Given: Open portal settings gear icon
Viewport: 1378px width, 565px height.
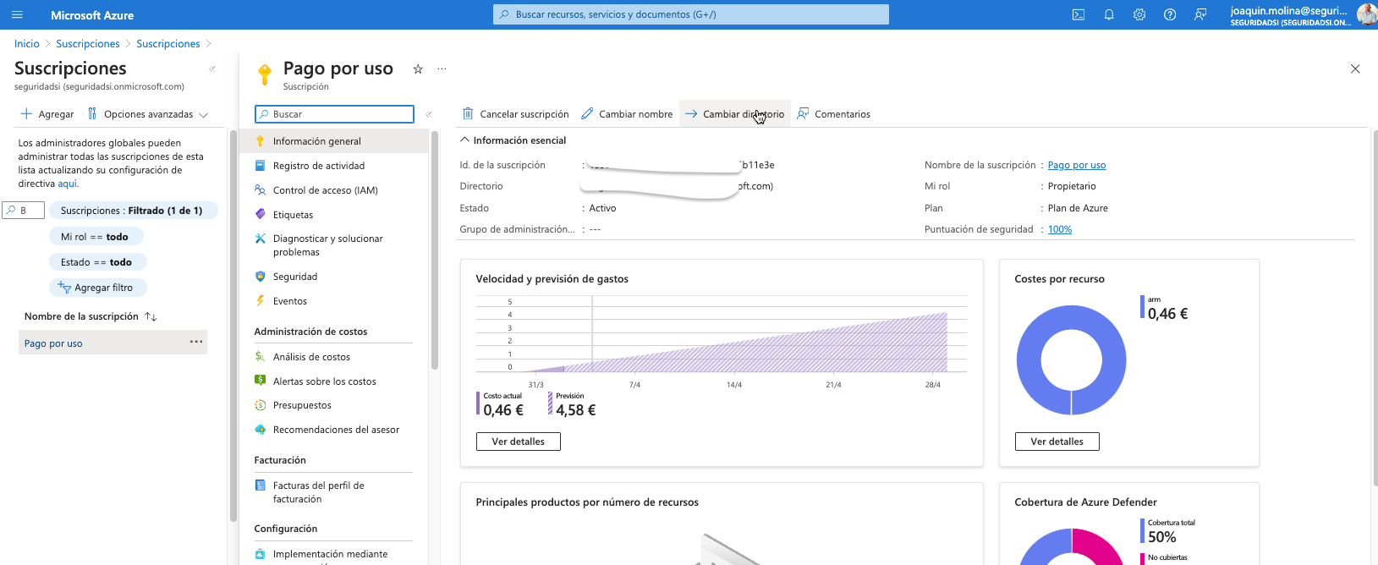Looking at the screenshot, I should pos(1139,15).
